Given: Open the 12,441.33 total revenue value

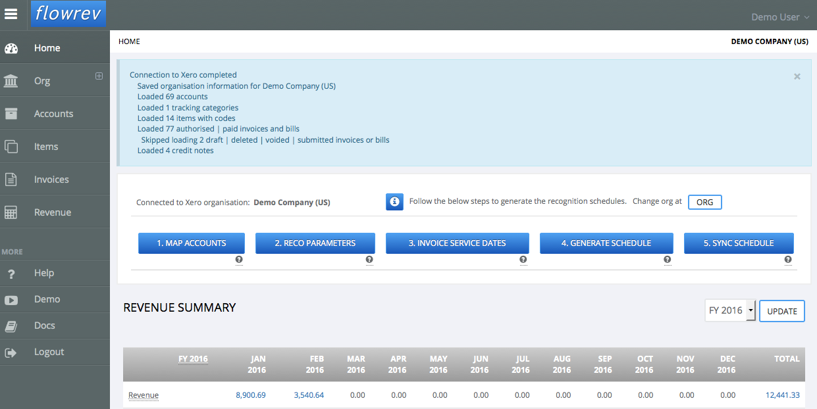Looking at the screenshot, I should click(x=782, y=395).
